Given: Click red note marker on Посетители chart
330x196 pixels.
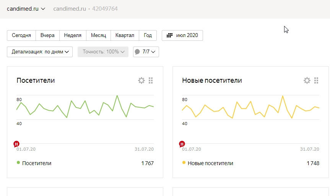Looking at the screenshot, I should pyautogui.click(x=16, y=144).
